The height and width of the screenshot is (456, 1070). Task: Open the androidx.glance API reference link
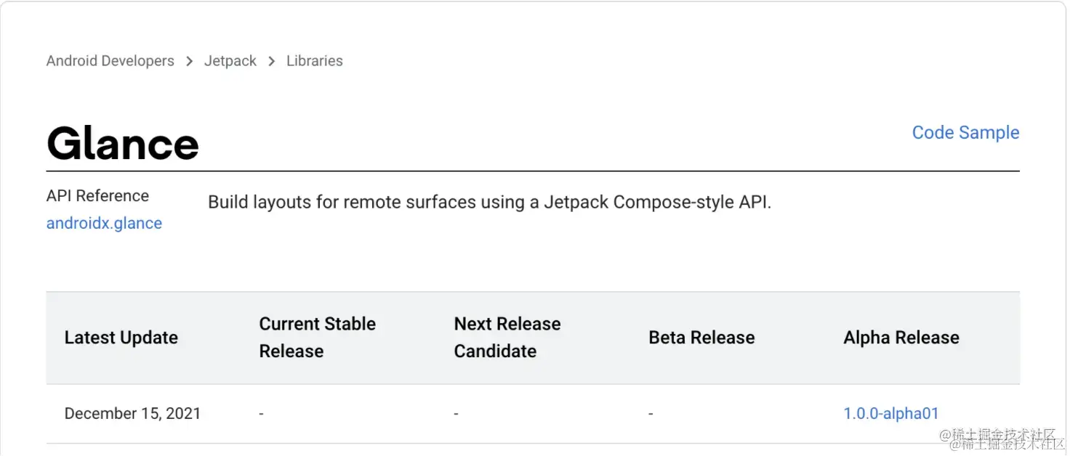[x=104, y=223]
